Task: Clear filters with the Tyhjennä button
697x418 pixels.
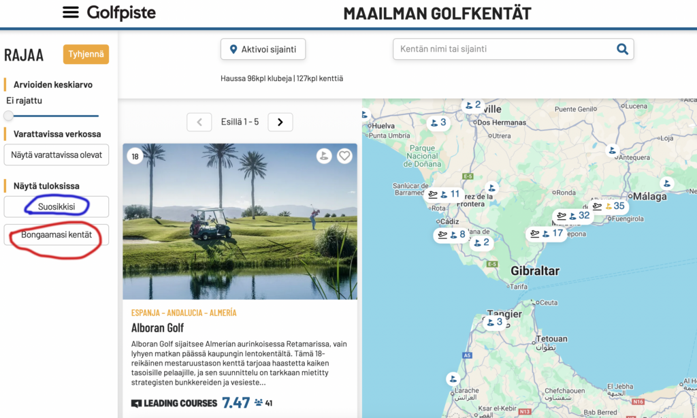Action: (86, 54)
